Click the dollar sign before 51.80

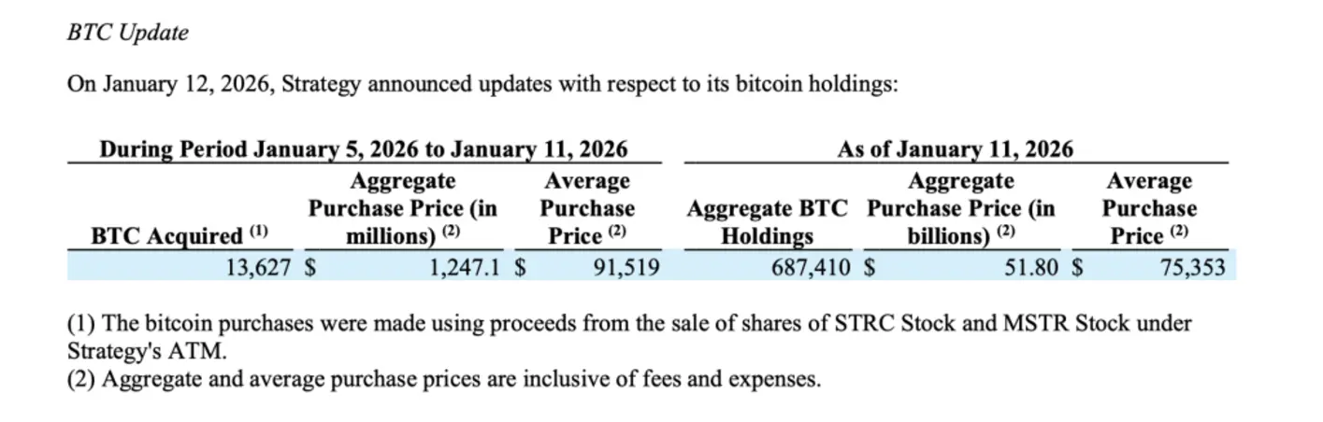coord(869,269)
